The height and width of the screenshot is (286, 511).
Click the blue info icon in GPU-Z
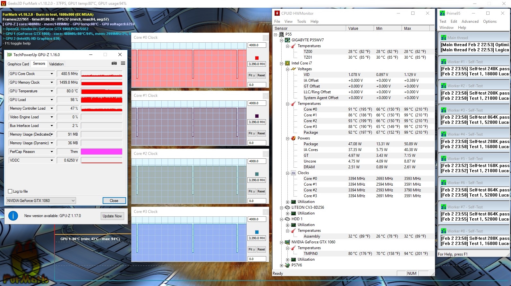(13, 216)
